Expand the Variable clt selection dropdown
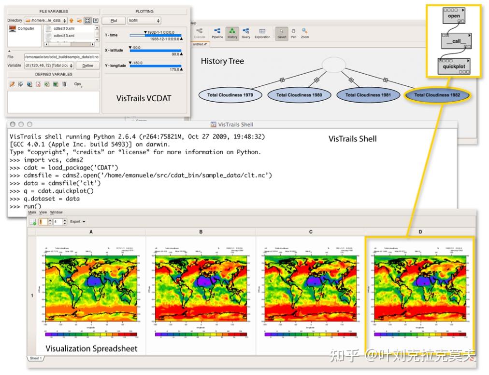Screen dimensions: 489x375 (x=49, y=66)
